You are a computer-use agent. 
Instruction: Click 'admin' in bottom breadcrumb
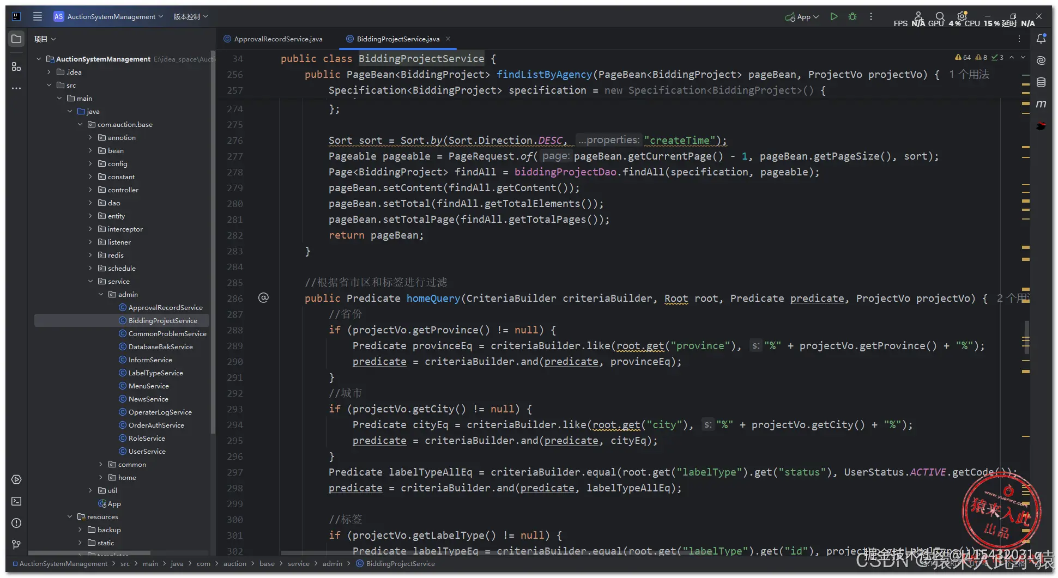(332, 563)
